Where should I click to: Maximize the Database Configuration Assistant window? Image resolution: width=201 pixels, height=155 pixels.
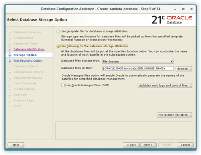pyautogui.click(x=183, y=9)
